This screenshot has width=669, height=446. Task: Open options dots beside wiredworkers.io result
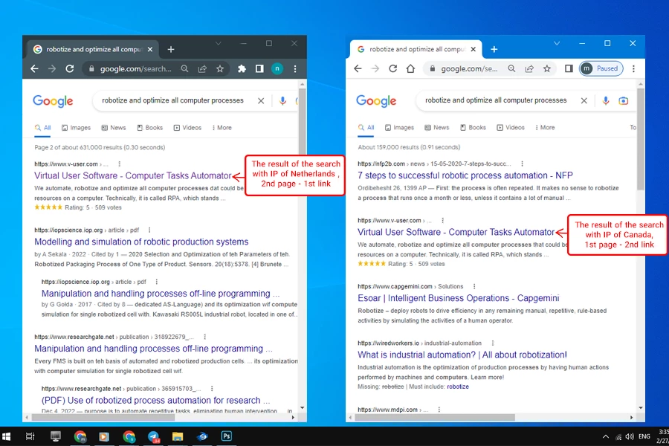point(492,343)
